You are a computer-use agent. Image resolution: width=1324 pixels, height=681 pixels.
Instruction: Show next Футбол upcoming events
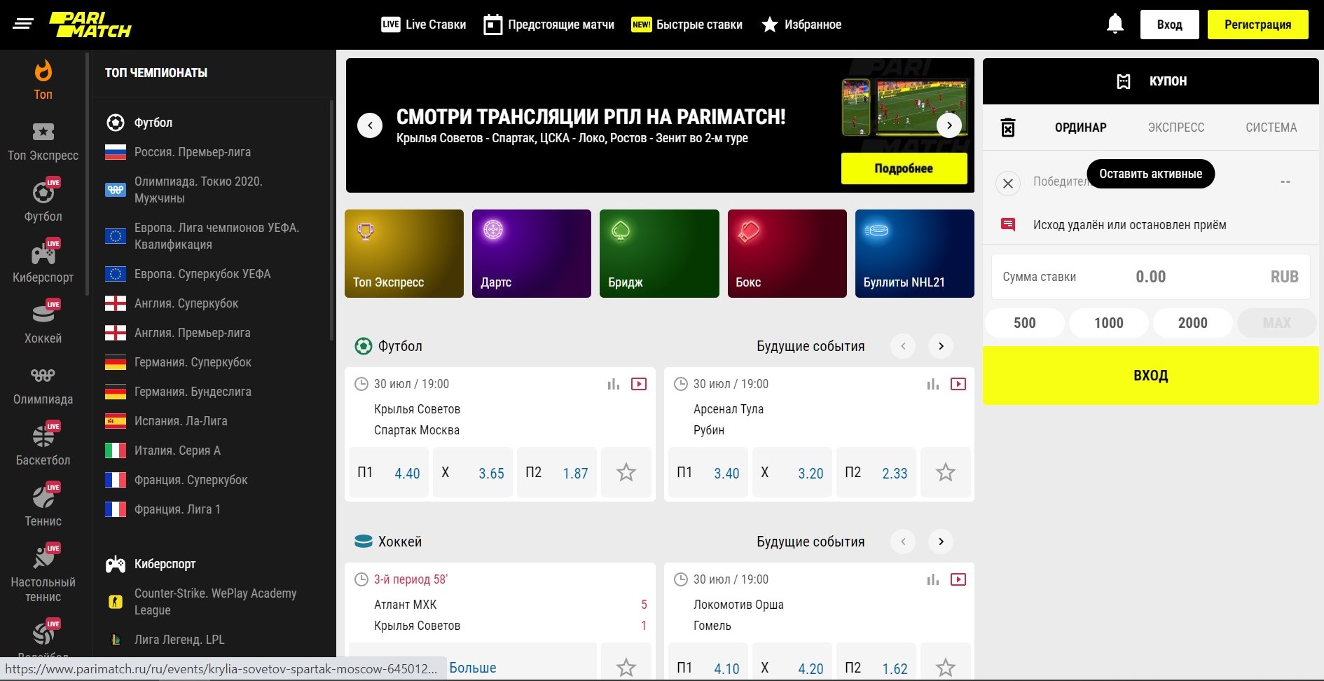point(941,346)
